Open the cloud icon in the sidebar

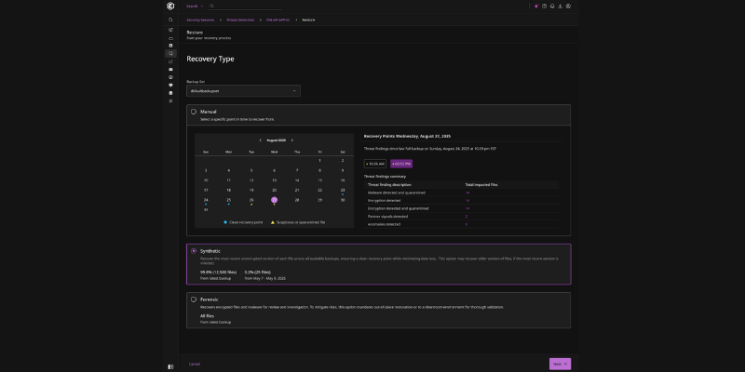pos(169,37)
